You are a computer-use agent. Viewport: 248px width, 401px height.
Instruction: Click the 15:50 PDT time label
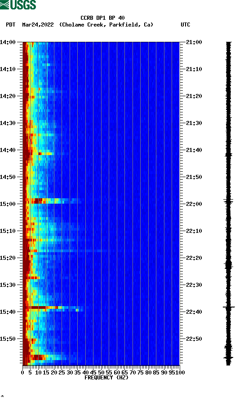tap(8, 339)
